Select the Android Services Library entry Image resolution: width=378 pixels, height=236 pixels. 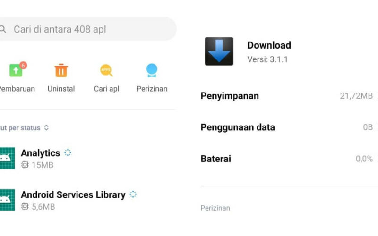(x=88, y=200)
